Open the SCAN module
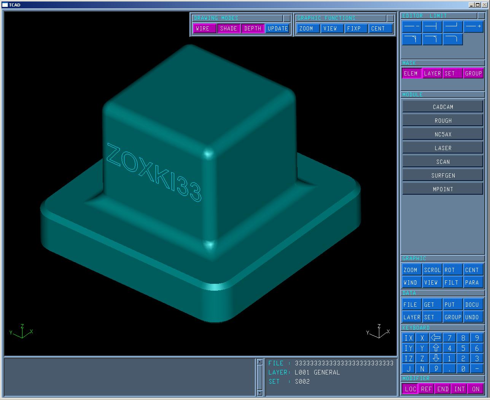The width and height of the screenshot is (490, 400). tap(443, 162)
